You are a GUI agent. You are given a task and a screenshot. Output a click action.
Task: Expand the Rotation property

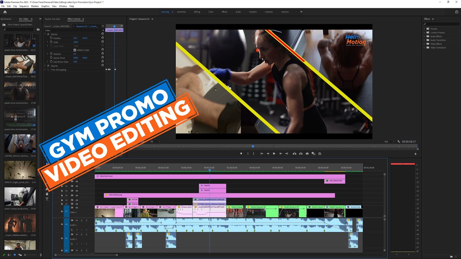pos(48,54)
